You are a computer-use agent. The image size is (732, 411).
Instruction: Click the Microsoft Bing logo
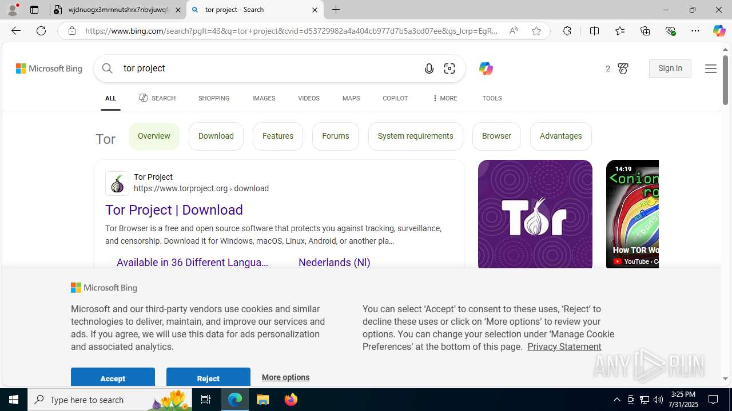coord(49,68)
